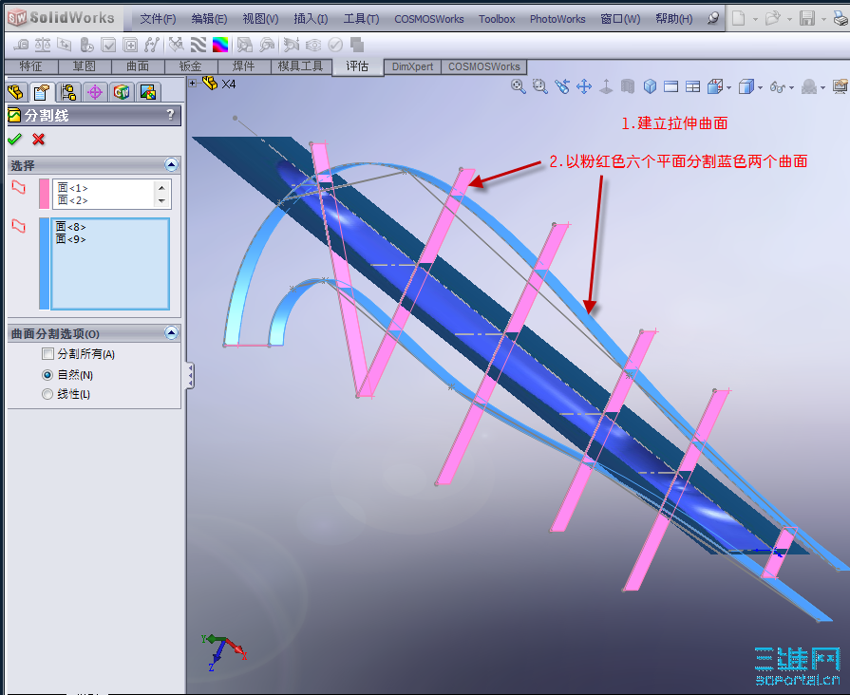The image size is (850, 695).
Task: Click the Previous View icon
Action: pos(562,86)
